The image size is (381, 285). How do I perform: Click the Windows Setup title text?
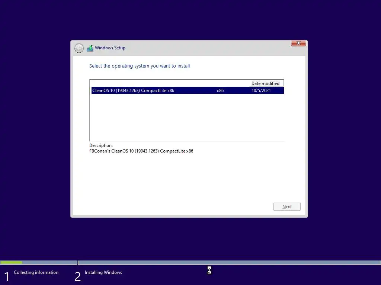point(110,48)
